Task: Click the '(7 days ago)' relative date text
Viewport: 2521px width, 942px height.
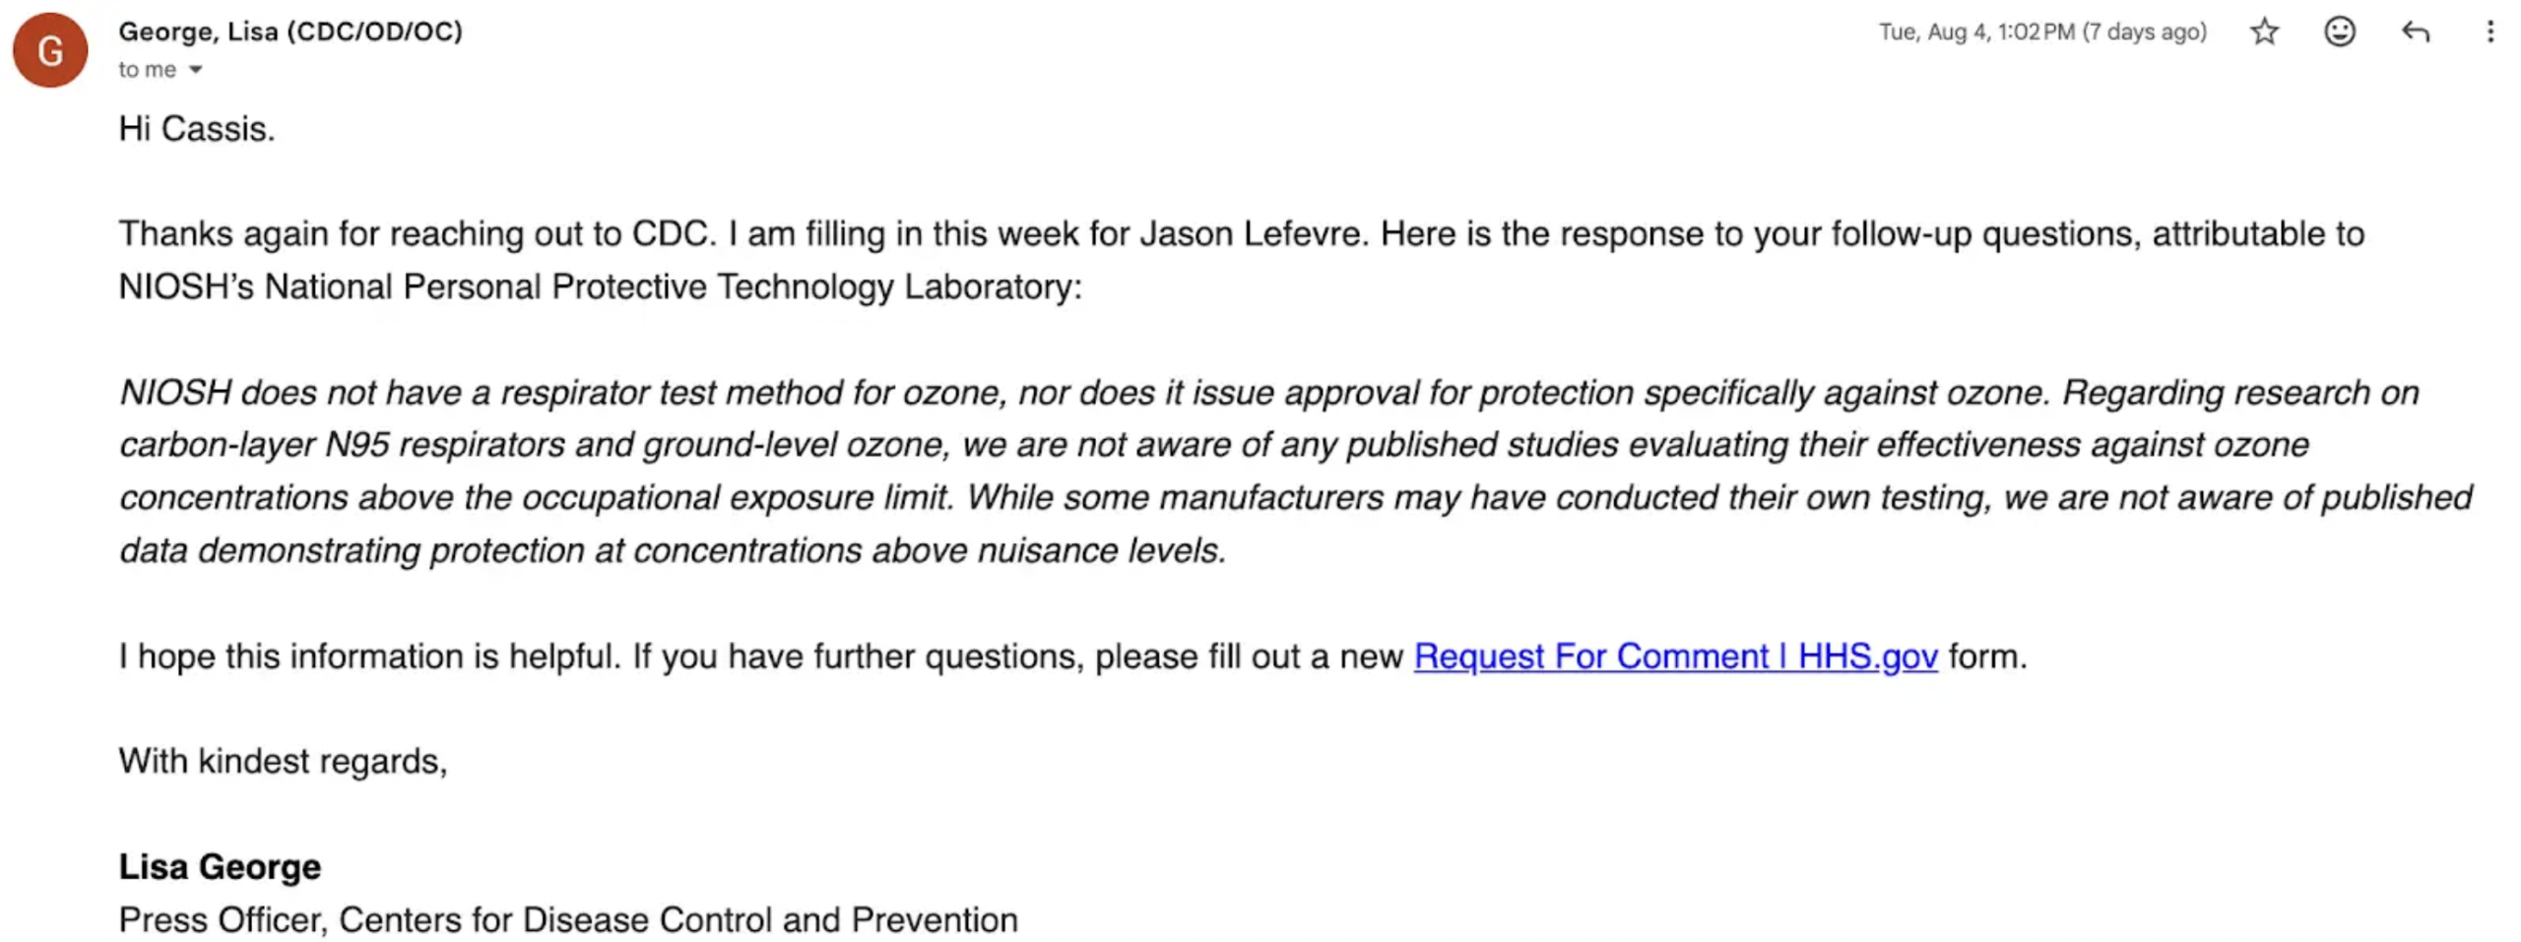Action: 2144,31
